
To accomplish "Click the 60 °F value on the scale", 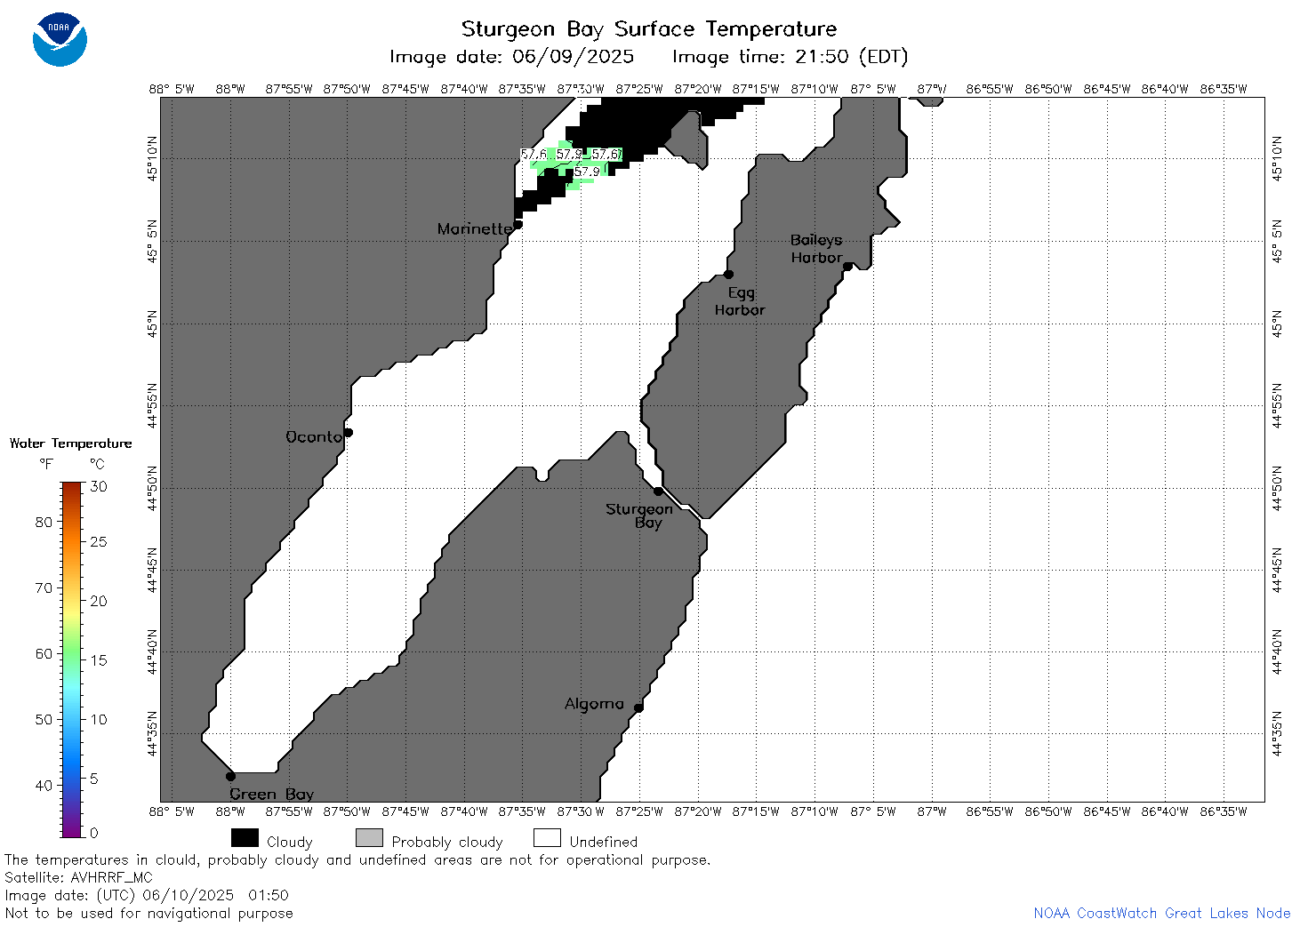I will (x=44, y=653).
